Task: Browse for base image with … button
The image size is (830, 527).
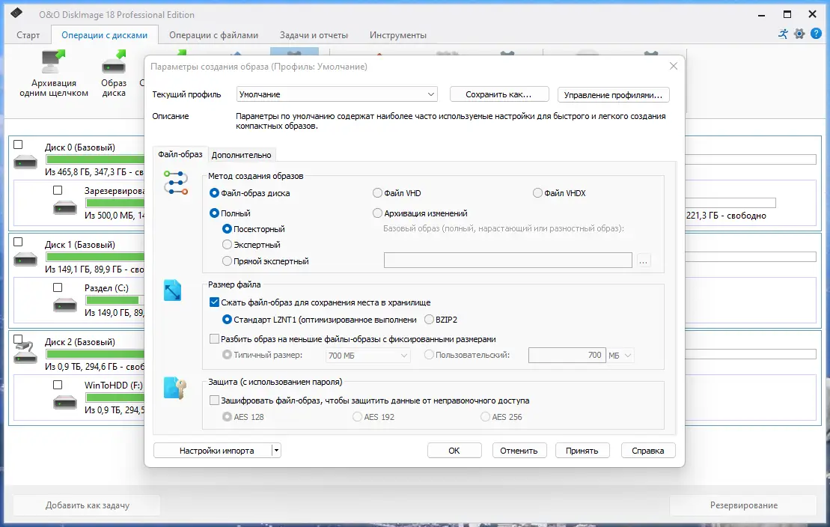Action: 644,261
